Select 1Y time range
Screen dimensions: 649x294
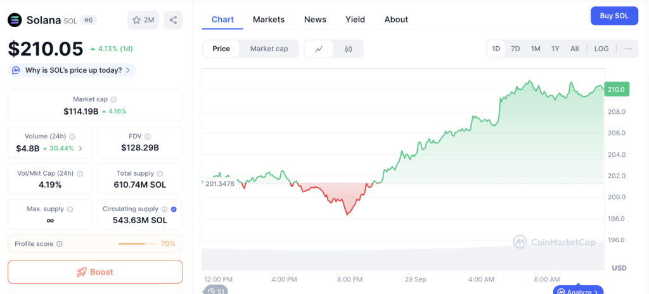[x=555, y=49]
